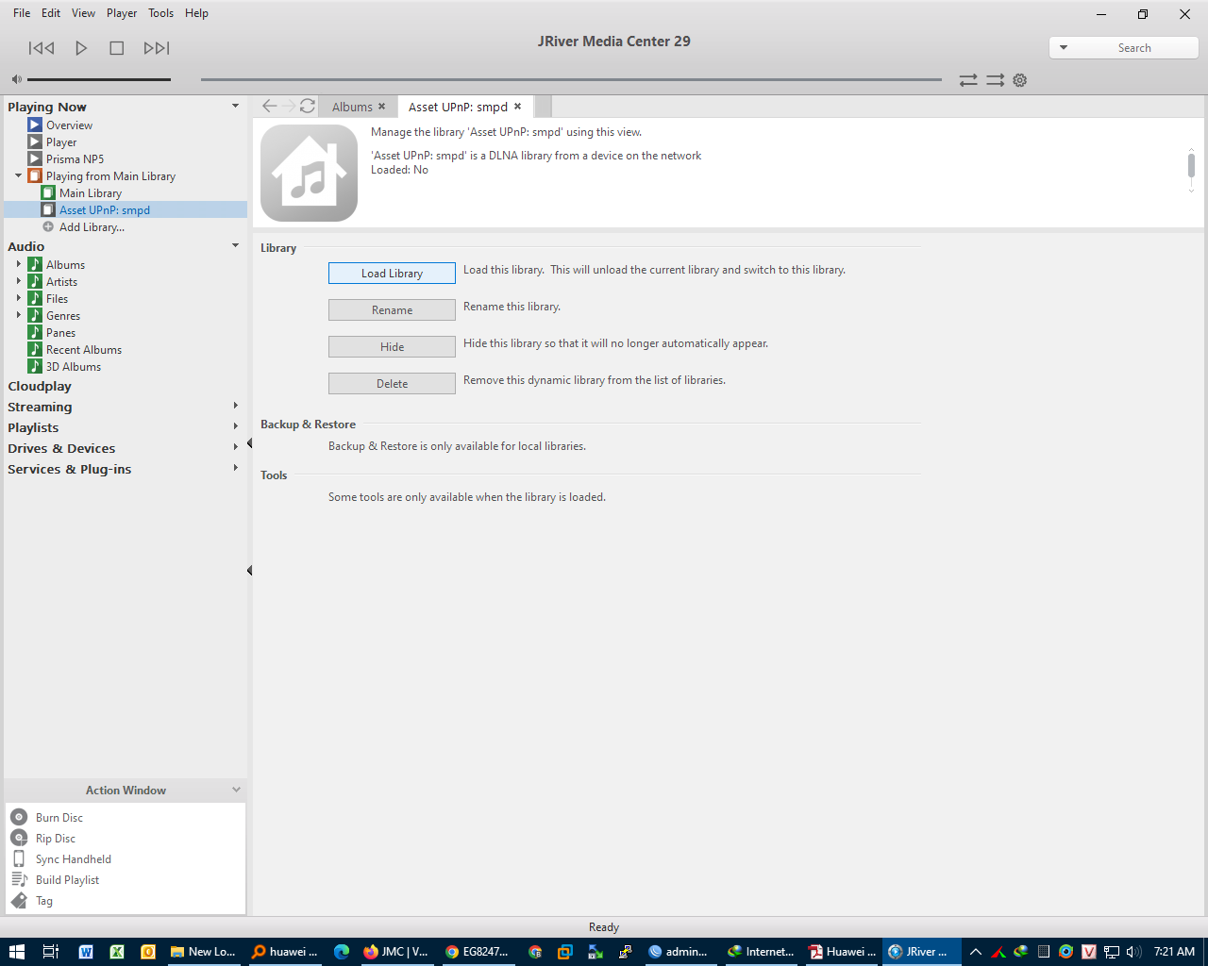Open the Edit menu

[51, 13]
